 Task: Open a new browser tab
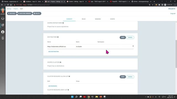pos(154,2)
